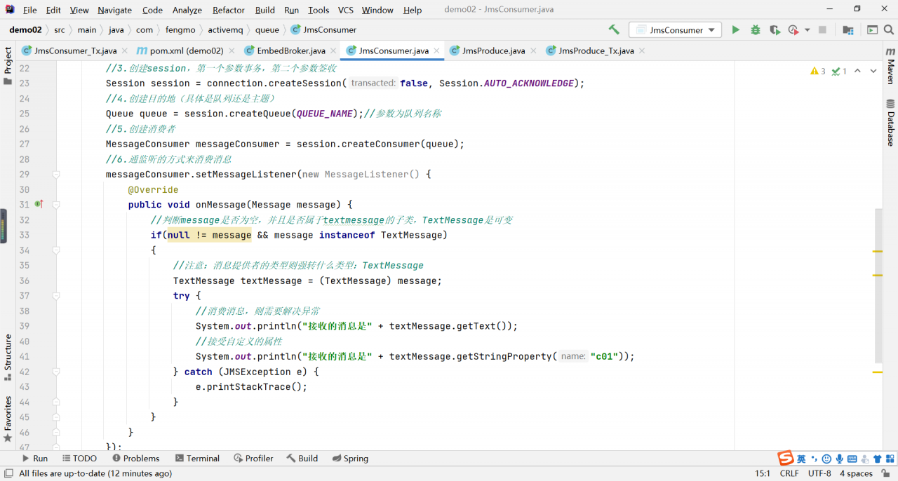Switch to JmsConsumer_Tx.java tab
Screen dimensions: 898x481
[x=75, y=50]
